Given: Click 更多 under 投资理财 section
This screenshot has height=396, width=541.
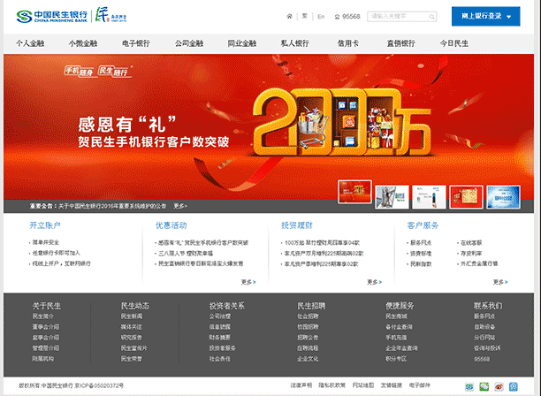Looking at the screenshot, I should [x=374, y=282].
